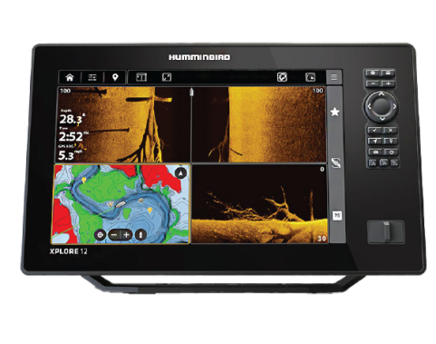Tap the down imaging lower range value 30
This screenshot has height=344, width=436.
322,239
